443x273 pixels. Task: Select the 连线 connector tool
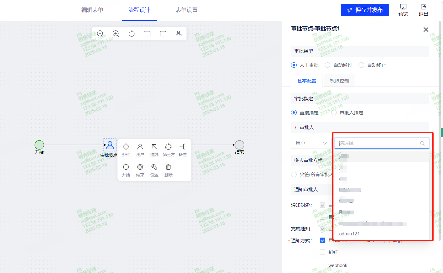(154, 149)
